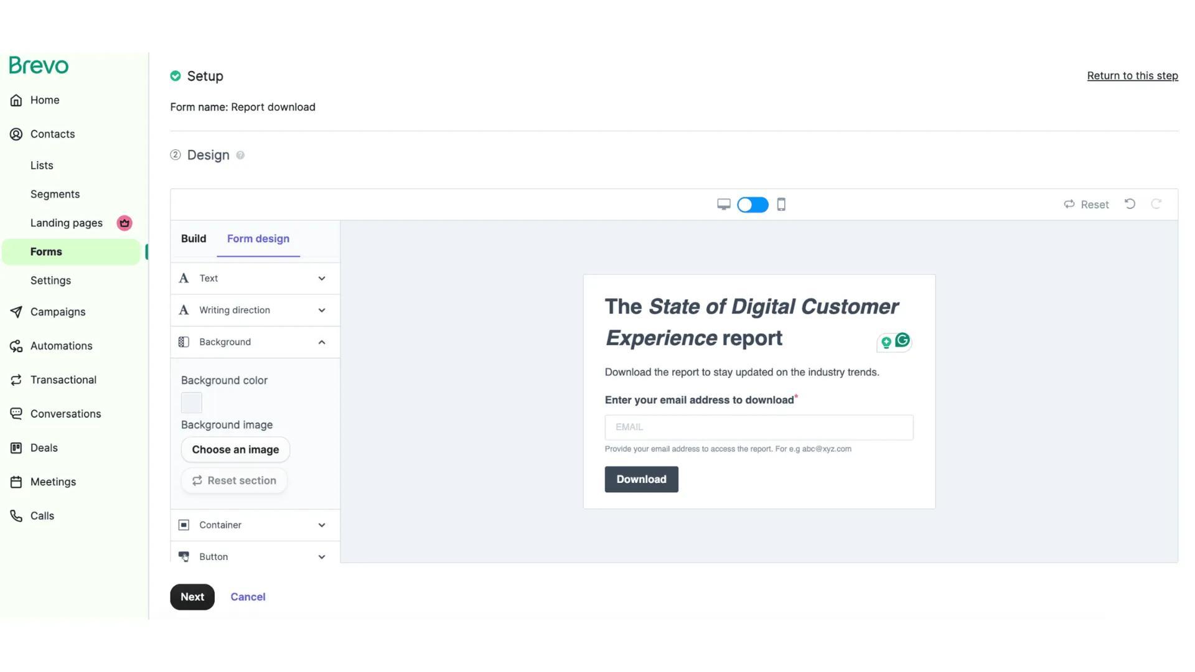Open the Background color swatch
Image resolution: width=1195 pixels, height=672 pixels.
192,403
